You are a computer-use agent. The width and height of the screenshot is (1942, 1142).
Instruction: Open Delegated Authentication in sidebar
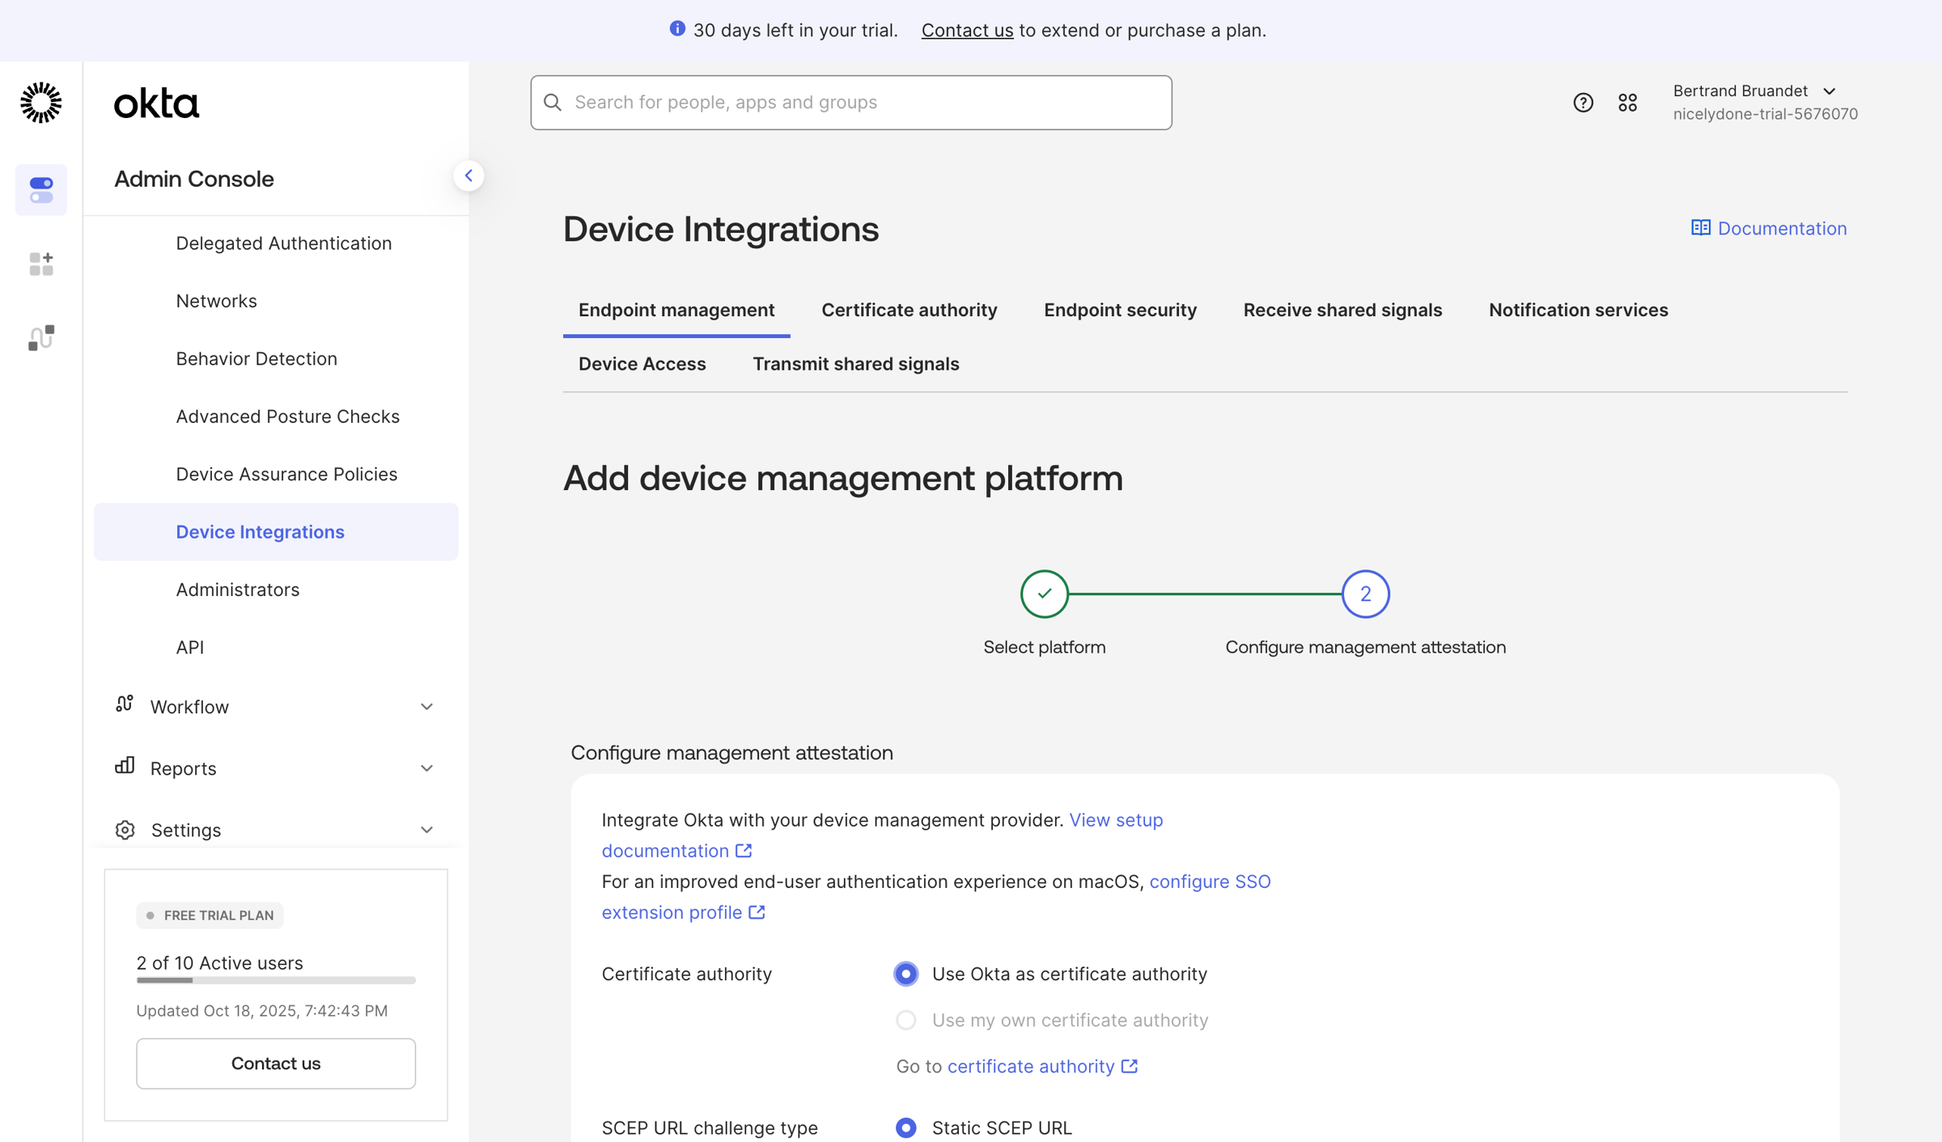[x=283, y=243]
